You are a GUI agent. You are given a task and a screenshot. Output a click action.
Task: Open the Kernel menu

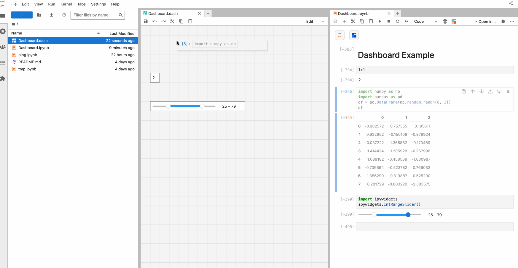coord(66,4)
